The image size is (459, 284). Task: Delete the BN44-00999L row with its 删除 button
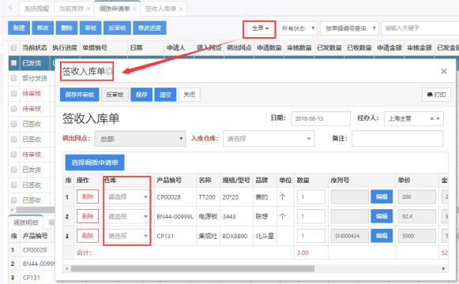88,216
